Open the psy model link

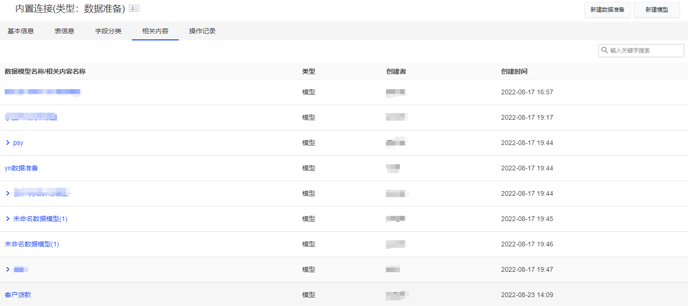pos(18,143)
